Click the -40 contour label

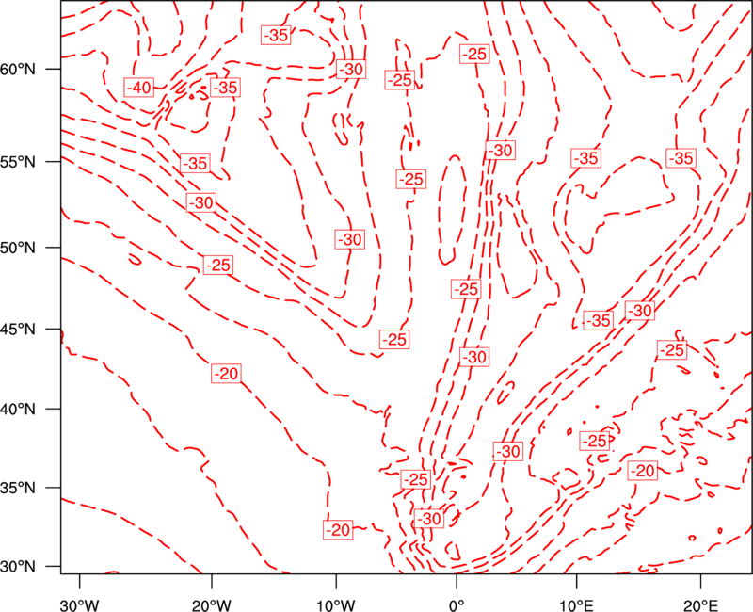click(138, 88)
